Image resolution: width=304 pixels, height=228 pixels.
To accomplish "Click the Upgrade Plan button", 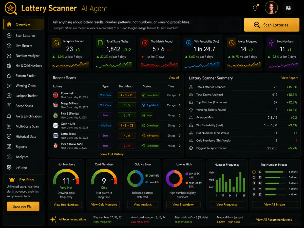I will tap(23, 206).
